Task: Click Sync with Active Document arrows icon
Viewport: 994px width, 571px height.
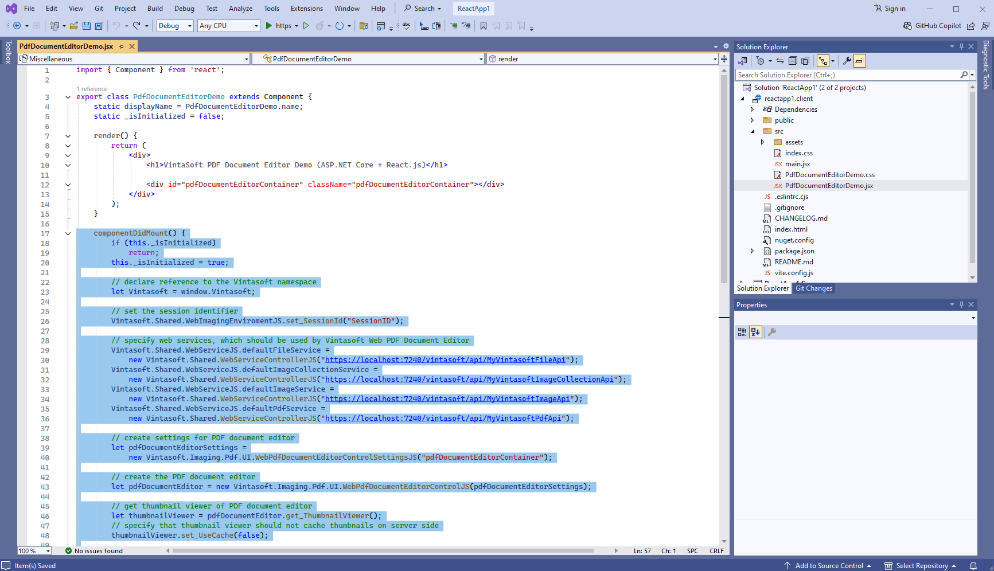Action: coord(780,61)
